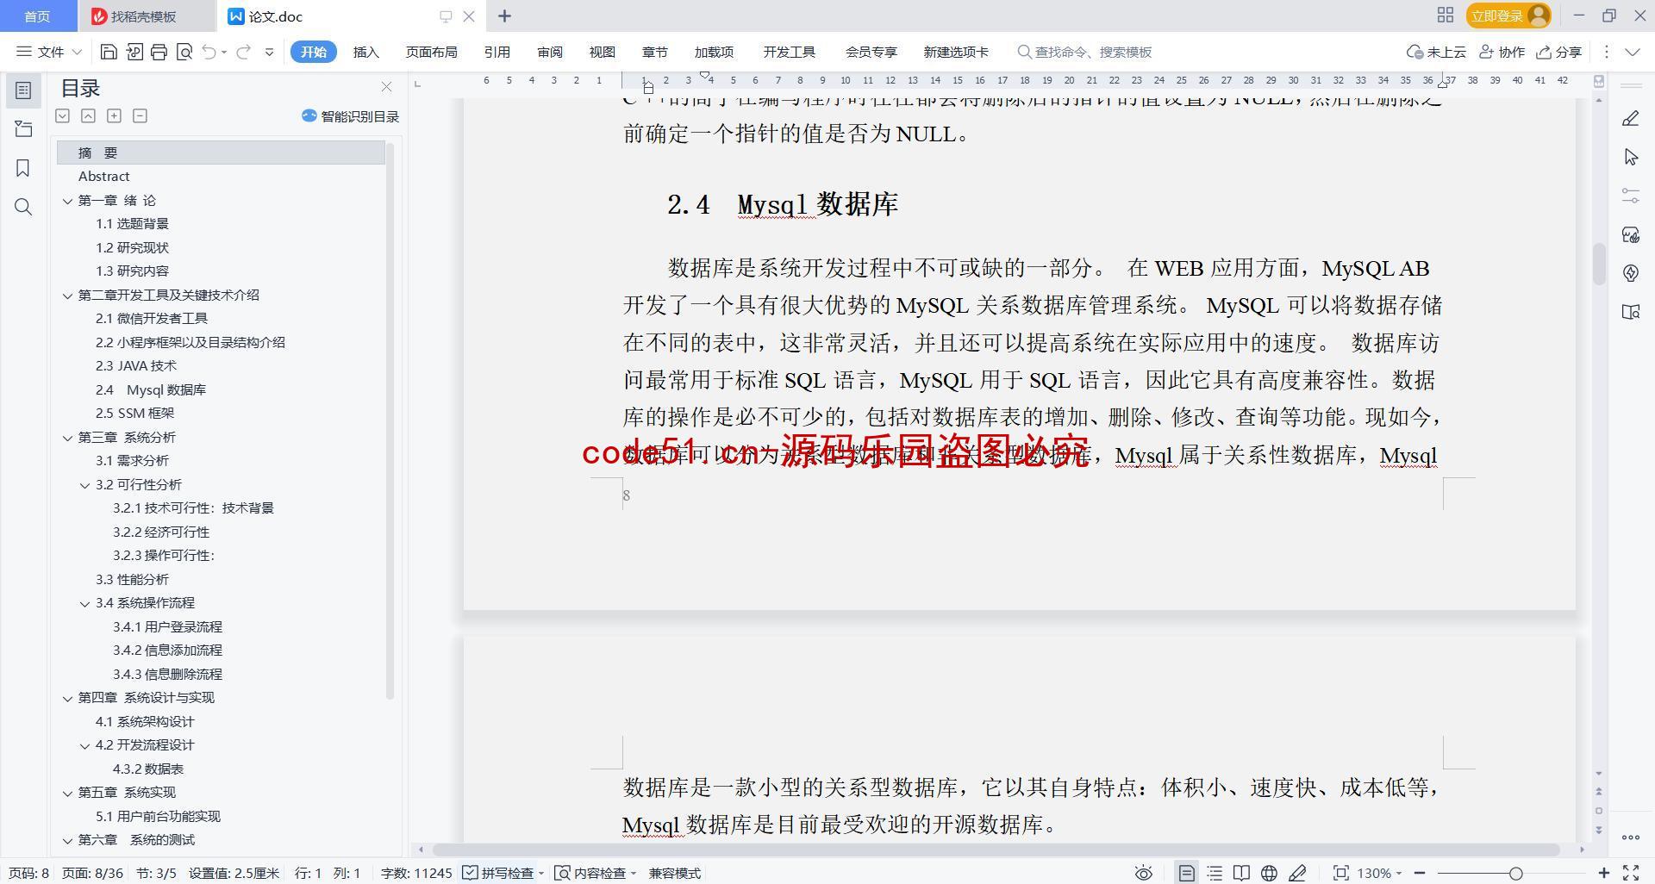Switch to reading layout view icon
This screenshot has height=884, width=1655.
[x=1241, y=873]
